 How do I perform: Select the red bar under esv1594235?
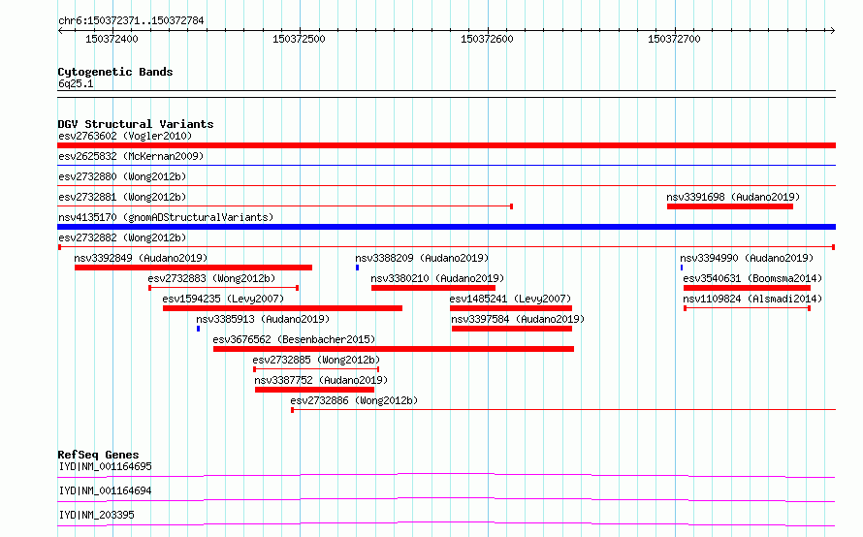(282, 308)
